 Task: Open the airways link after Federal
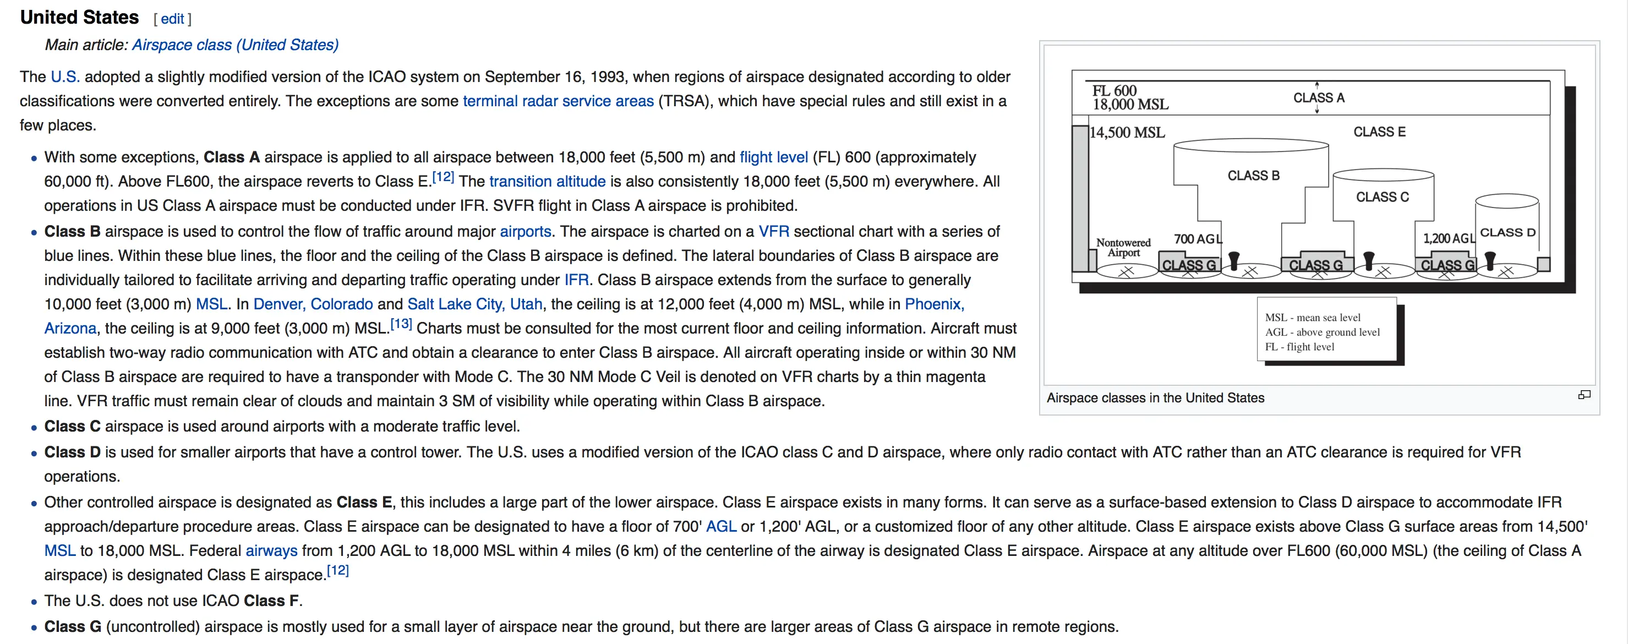271,551
